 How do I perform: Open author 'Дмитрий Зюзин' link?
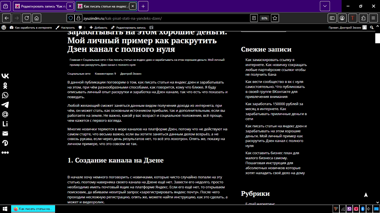(x=131, y=74)
